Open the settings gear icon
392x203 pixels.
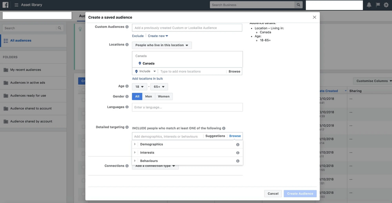[386, 5]
